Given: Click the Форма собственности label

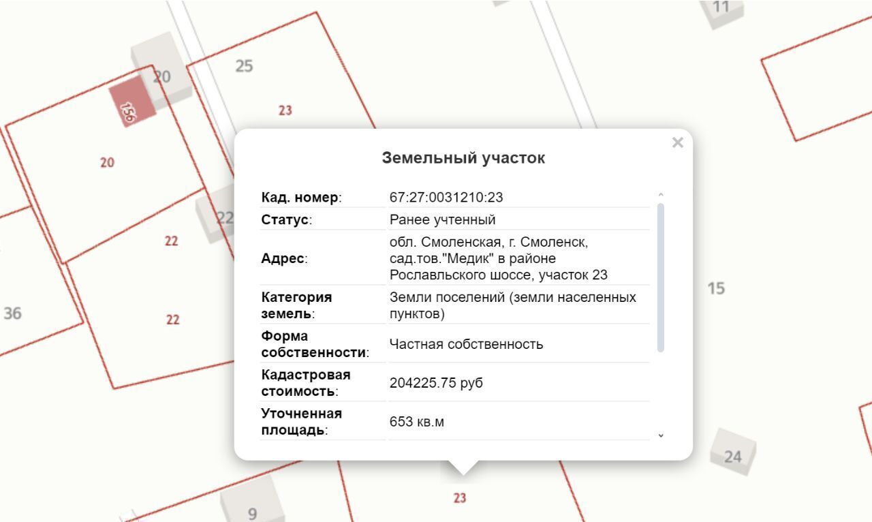Looking at the screenshot, I should [x=315, y=344].
